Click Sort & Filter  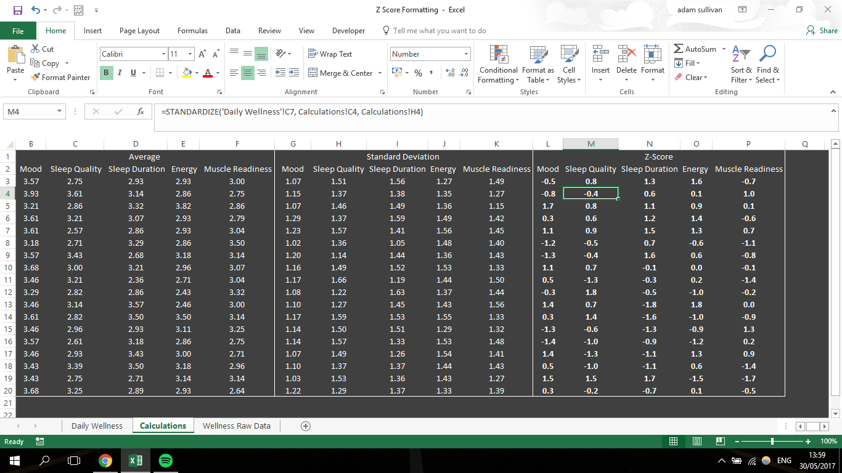[741, 65]
